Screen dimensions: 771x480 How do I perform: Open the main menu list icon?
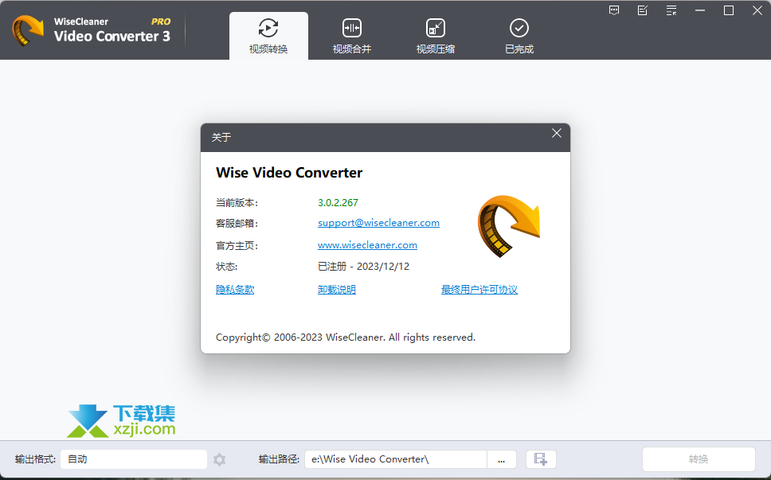[671, 10]
